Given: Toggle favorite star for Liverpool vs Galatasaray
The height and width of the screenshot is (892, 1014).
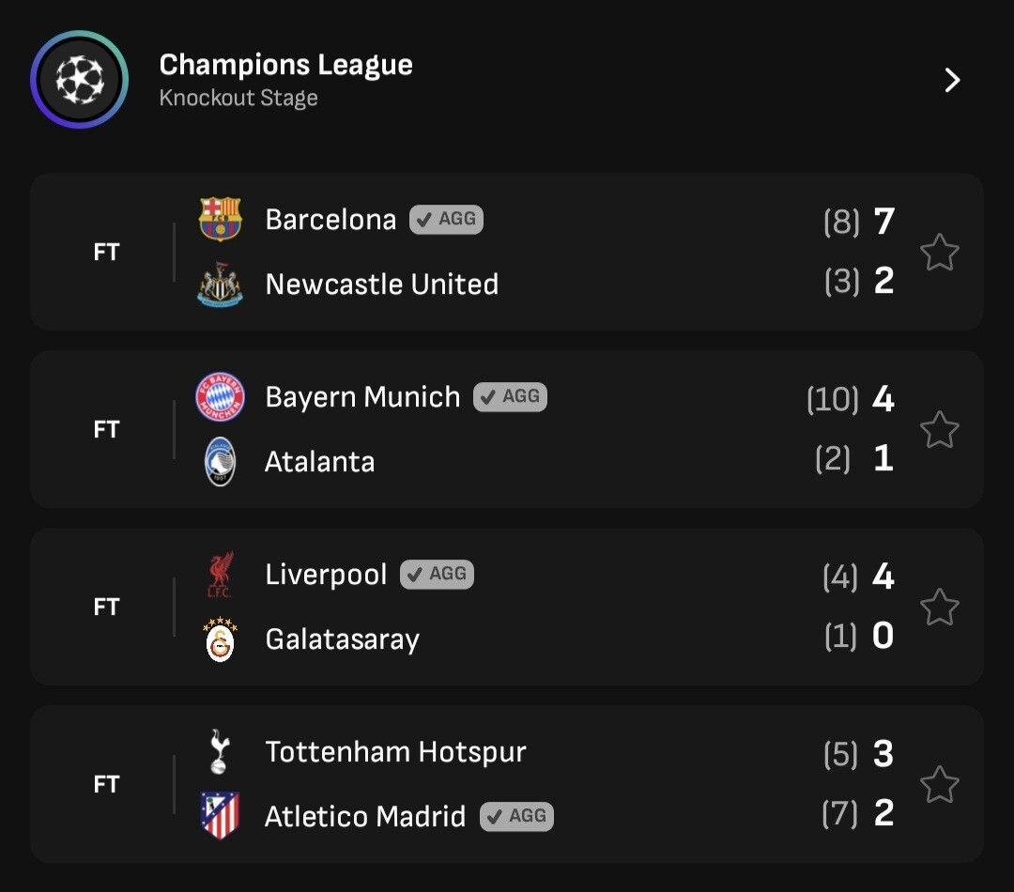Looking at the screenshot, I should (939, 607).
